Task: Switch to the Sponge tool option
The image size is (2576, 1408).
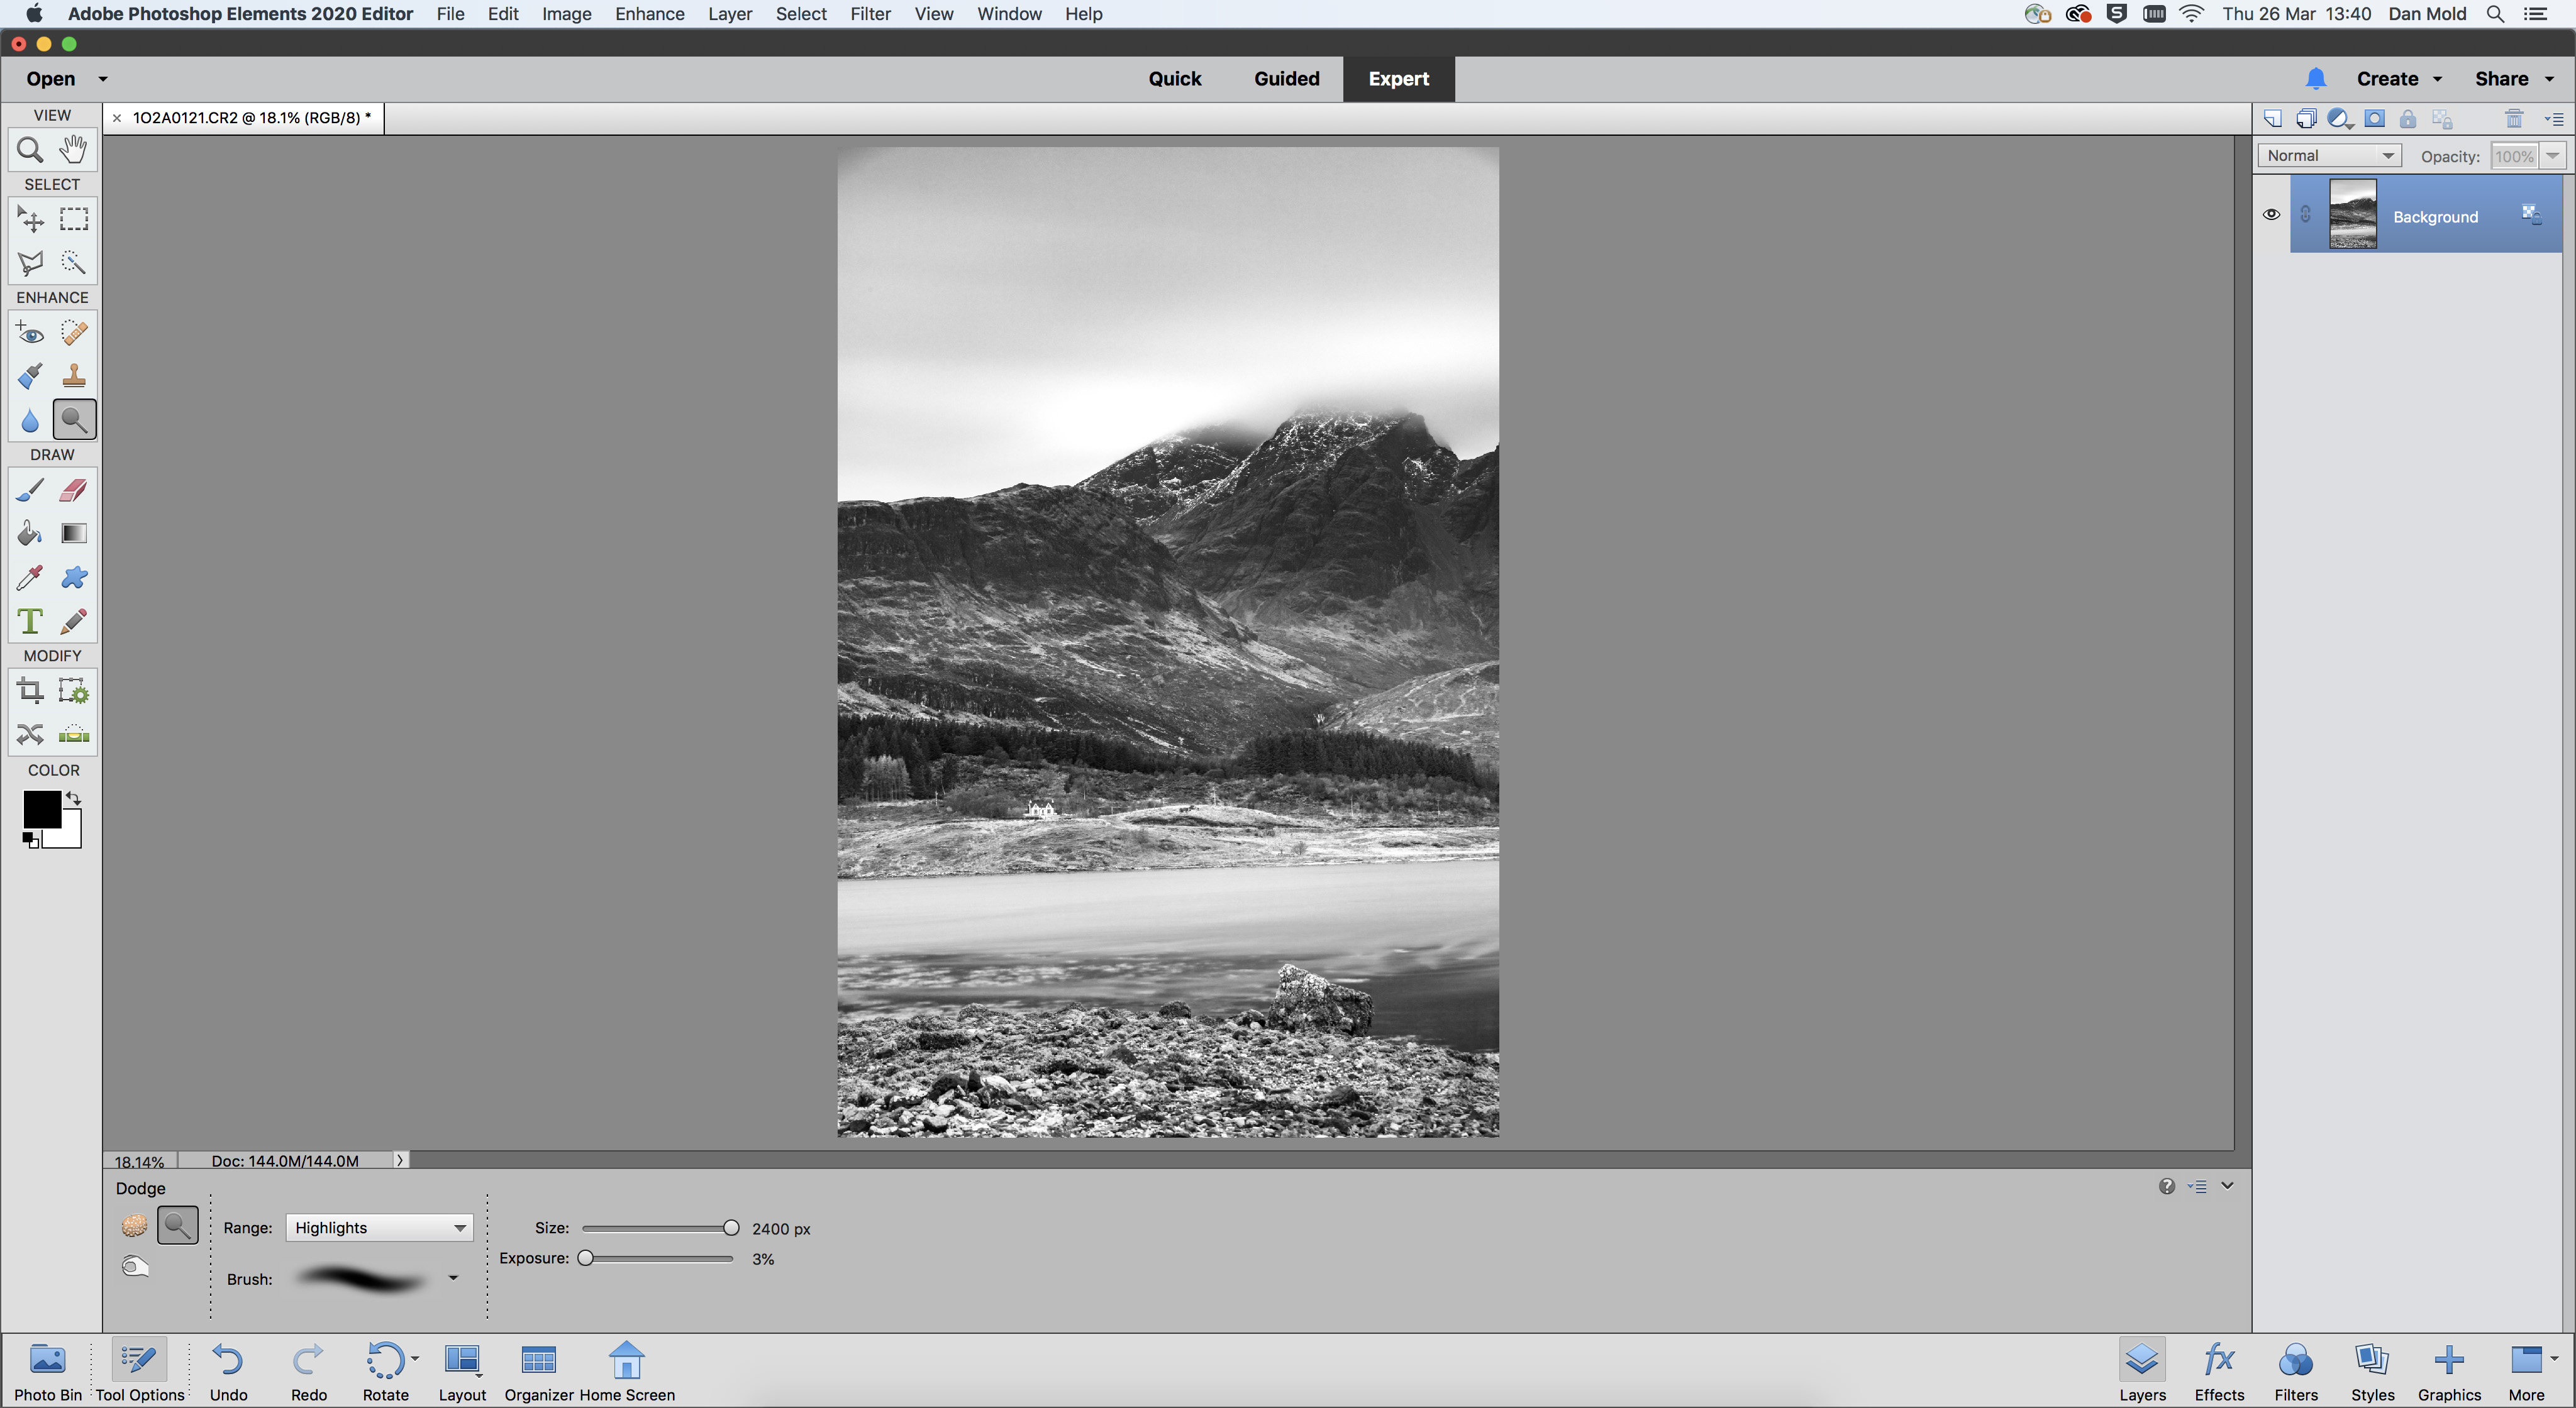Action: pos(134,1225)
